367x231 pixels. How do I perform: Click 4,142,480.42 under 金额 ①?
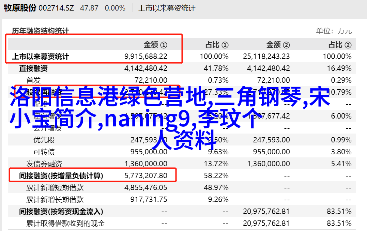[146, 68]
